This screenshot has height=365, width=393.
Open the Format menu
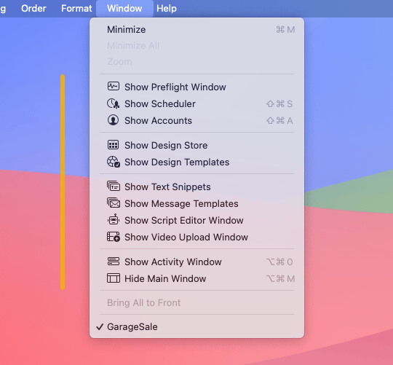click(76, 9)
